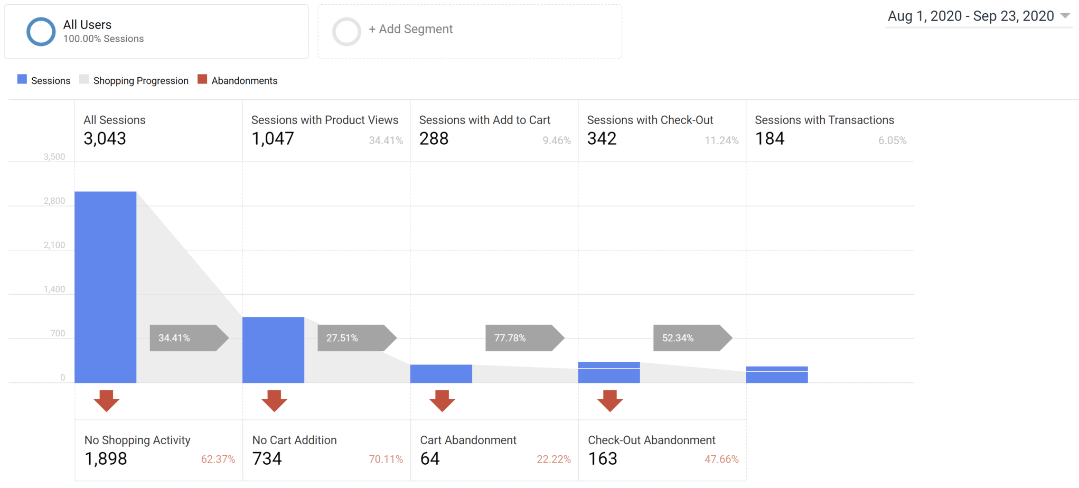This screenshot has height=488, width=1079.
Task: Click the Check-Out Abandonment label
Action: (x=652, y=440)
